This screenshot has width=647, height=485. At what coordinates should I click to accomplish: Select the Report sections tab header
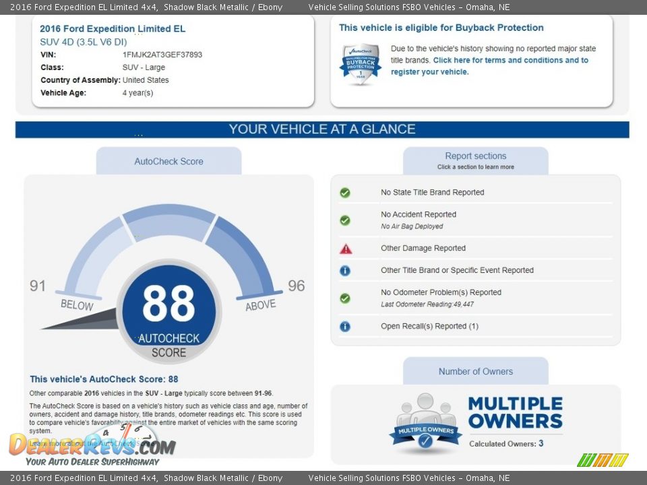coord(476,161)
